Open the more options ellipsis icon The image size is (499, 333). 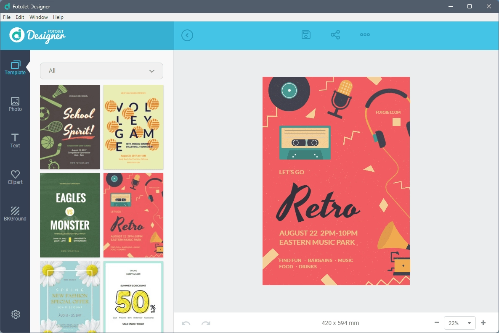pyautogui.click(x=365, y=34)
